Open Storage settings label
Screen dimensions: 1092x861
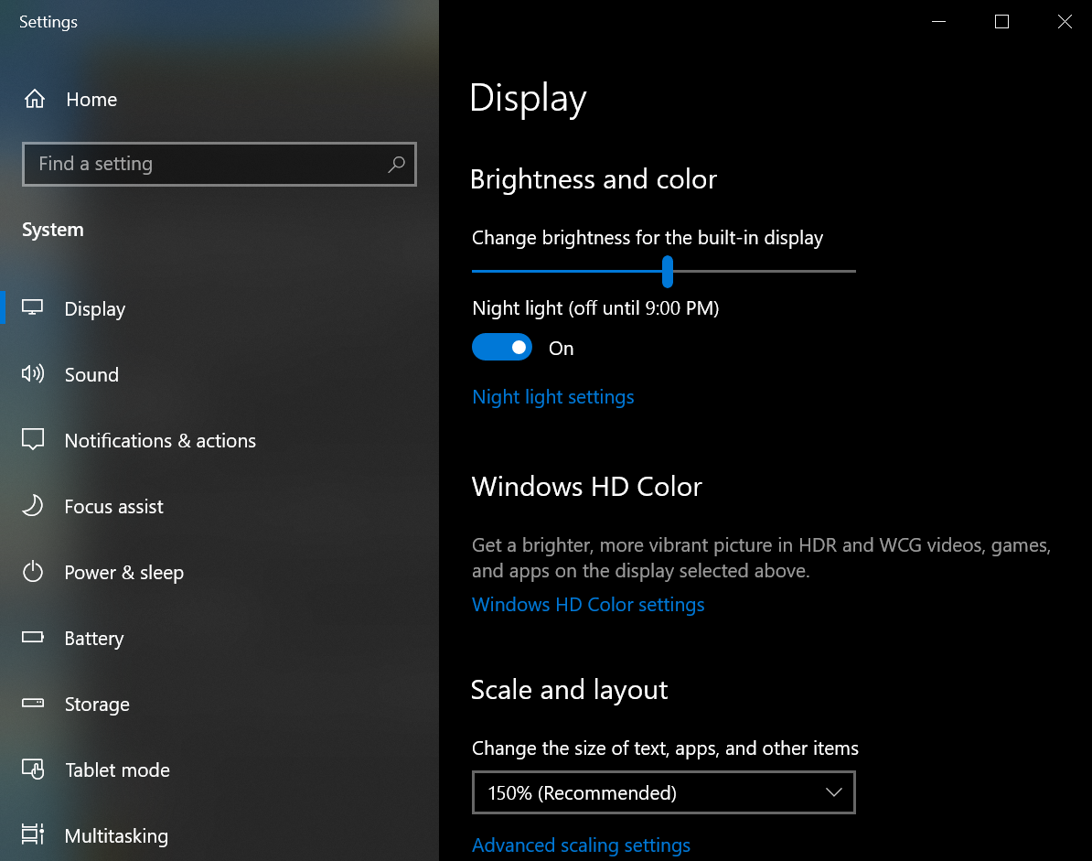(97, 705)
